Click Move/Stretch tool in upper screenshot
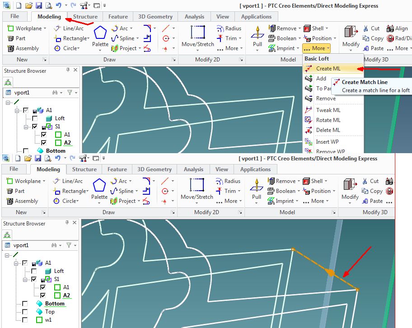This screenshot has height=328, width=412. tap(197, 36)
